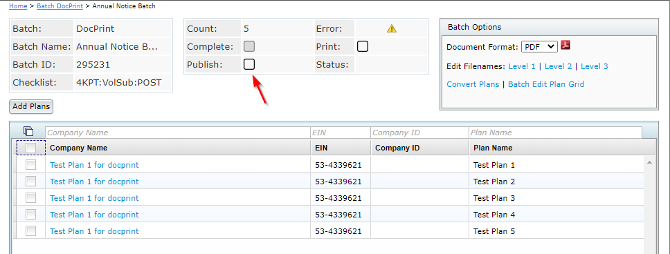
Task: Click the Add Plans button
Action: (31, 106)
